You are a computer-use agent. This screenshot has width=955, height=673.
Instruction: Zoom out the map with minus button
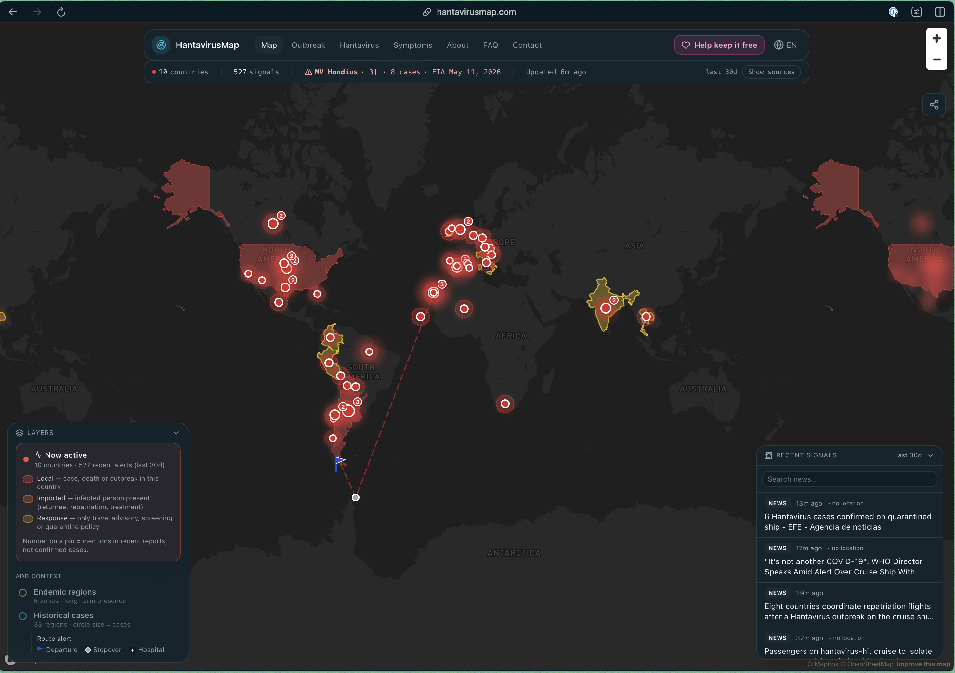coord(936,59)
